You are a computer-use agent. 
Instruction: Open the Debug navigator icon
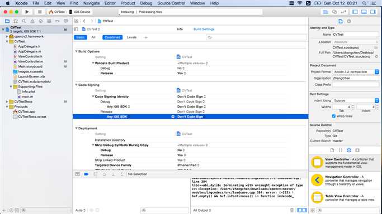[49, 21]
